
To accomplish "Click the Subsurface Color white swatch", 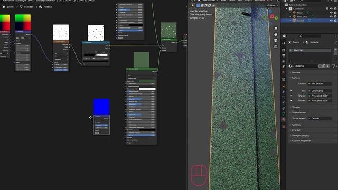I will click(147, 89).
